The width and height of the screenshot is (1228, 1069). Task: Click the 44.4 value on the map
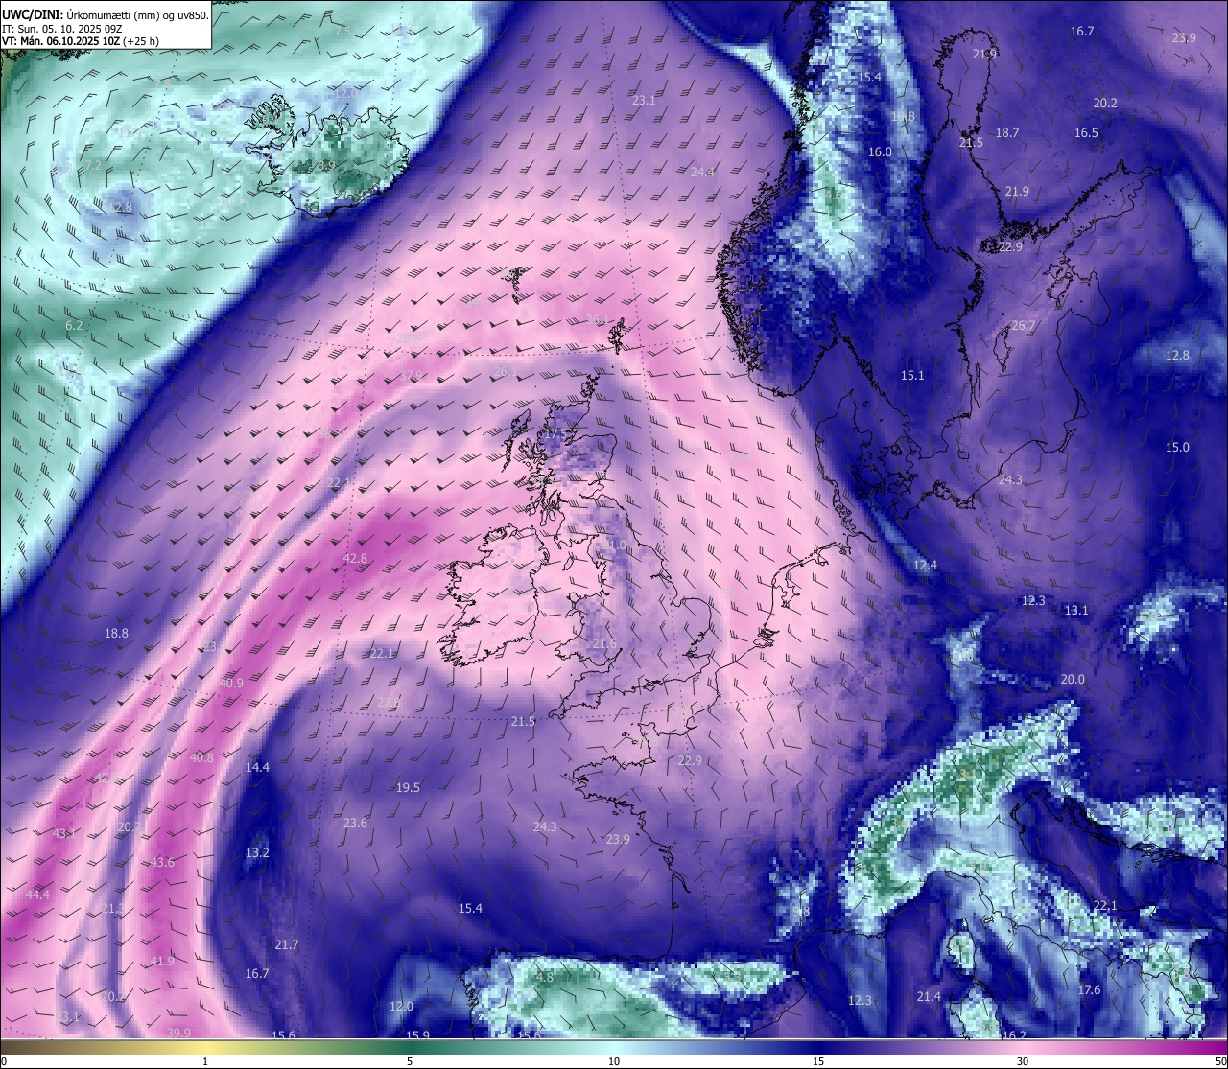[37, 895]
